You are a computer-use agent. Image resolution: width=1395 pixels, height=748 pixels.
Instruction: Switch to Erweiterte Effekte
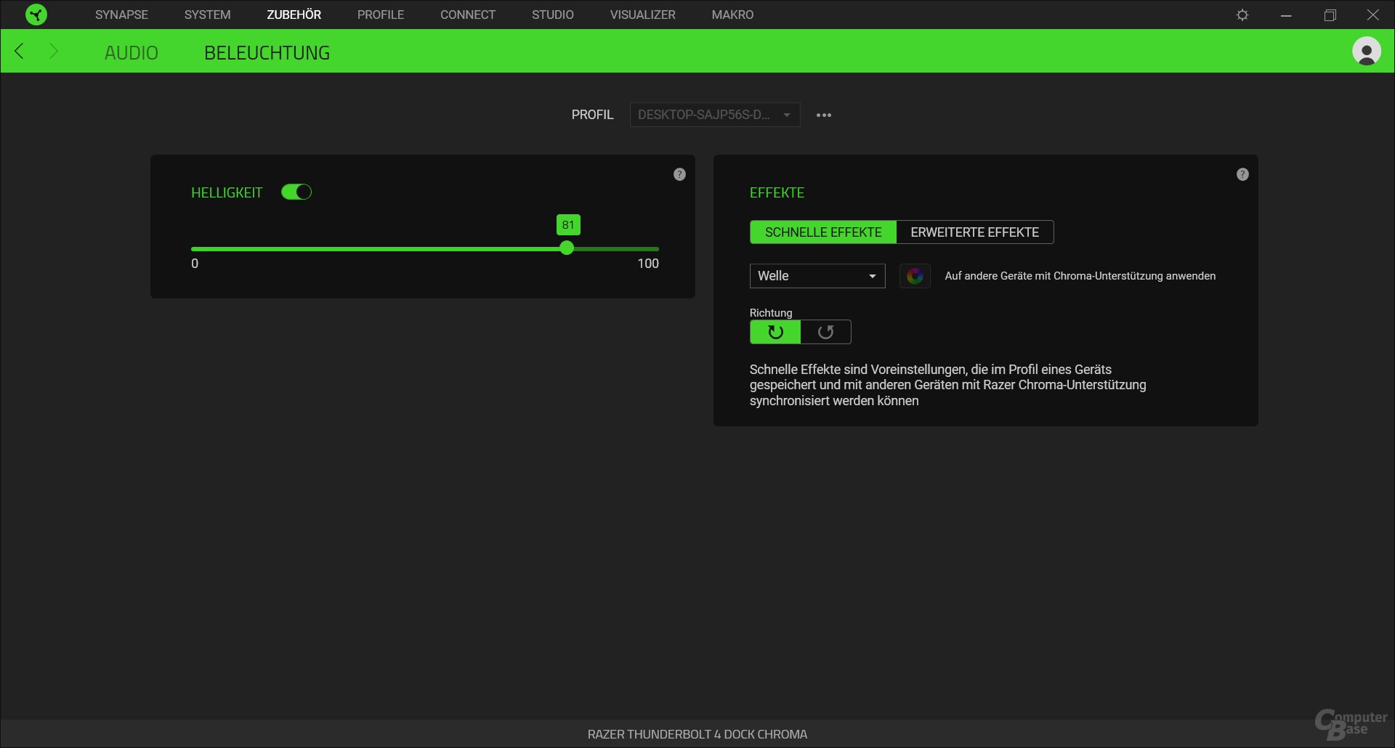click(x=975, y=232)
